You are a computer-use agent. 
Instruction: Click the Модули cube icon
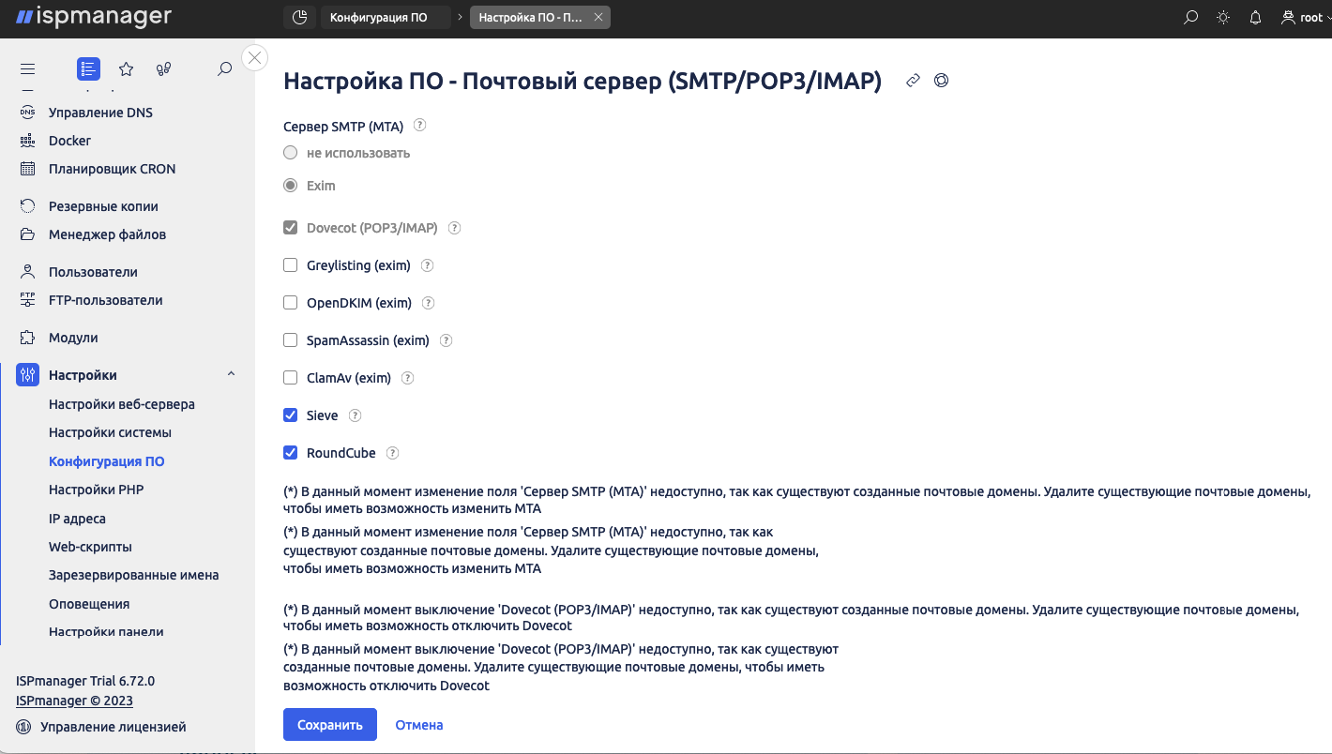pos(28,338)
